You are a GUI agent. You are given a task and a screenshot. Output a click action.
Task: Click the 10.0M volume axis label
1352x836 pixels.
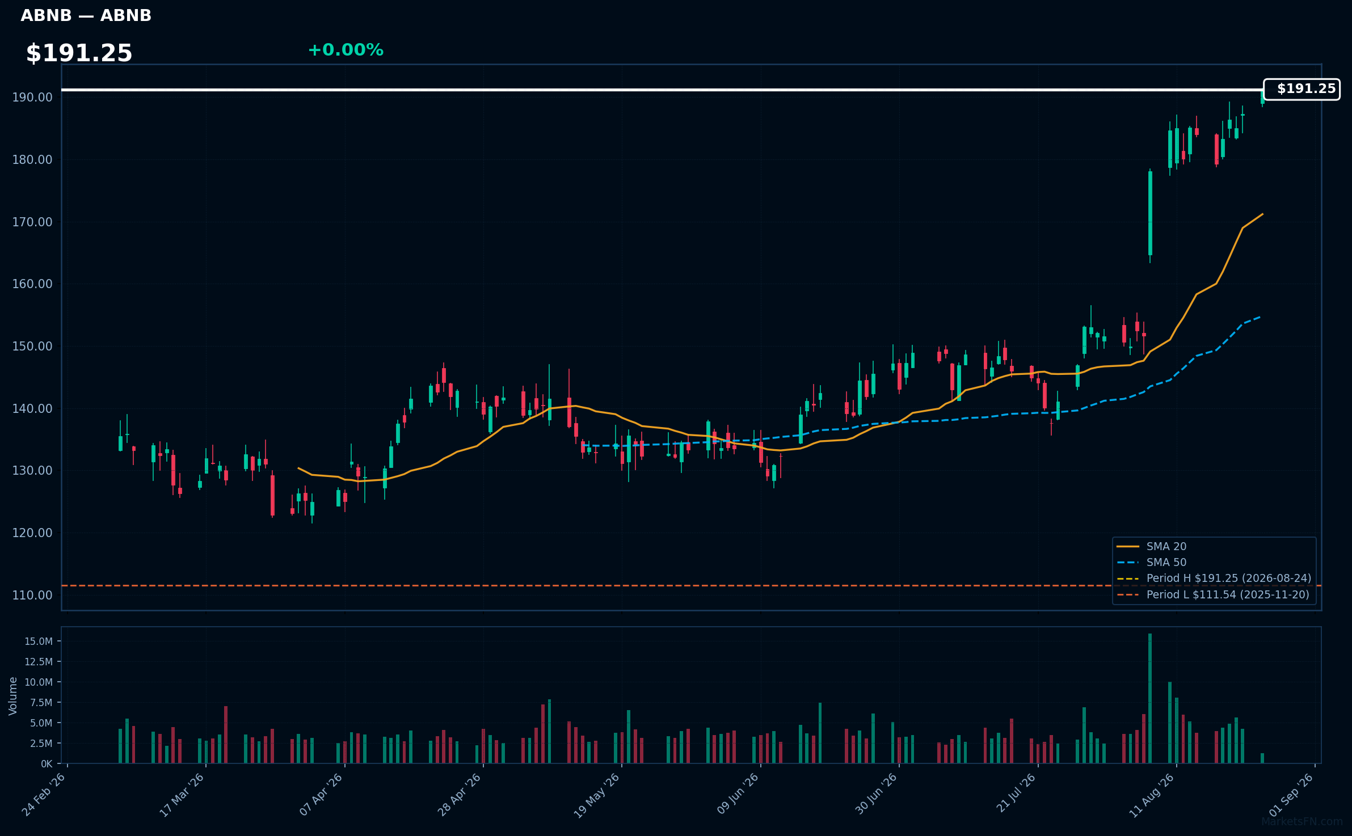point(39,682)
